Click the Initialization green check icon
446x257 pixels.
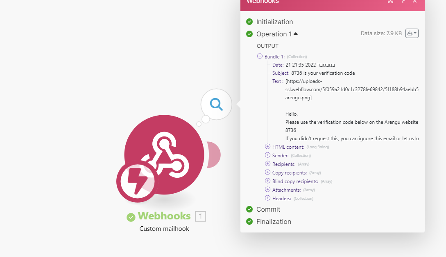249,22
